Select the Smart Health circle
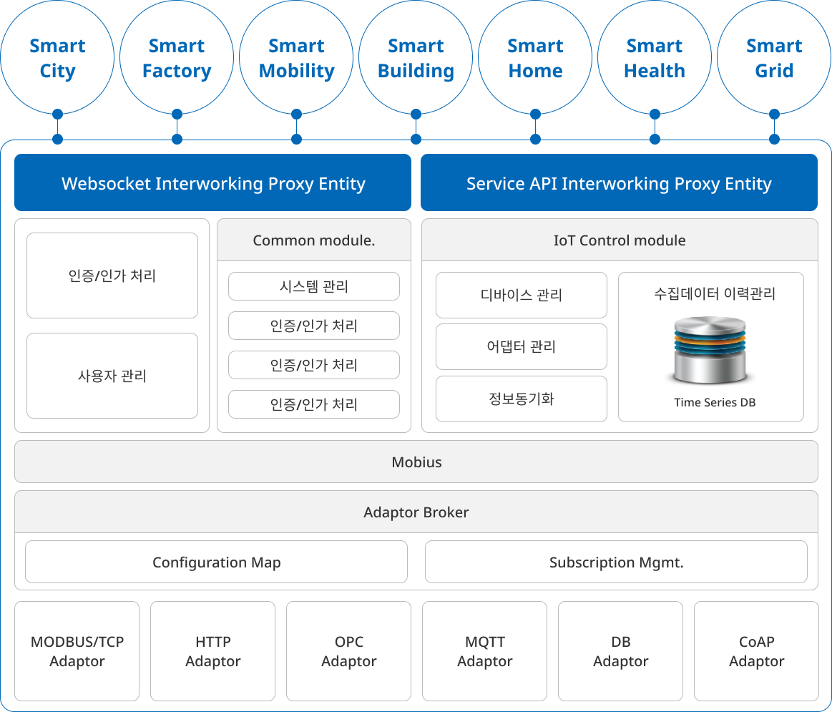Screen dimensions: 832x712 tap(655, 58)
